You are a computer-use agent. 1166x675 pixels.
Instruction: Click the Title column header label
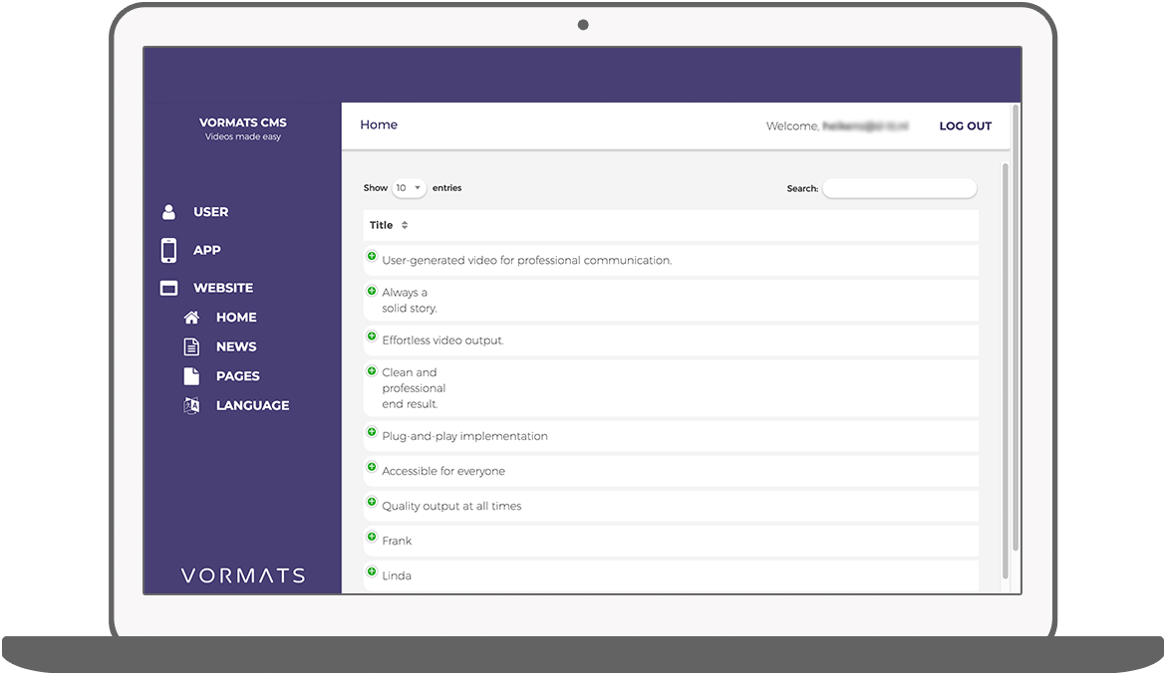point(381,225)
